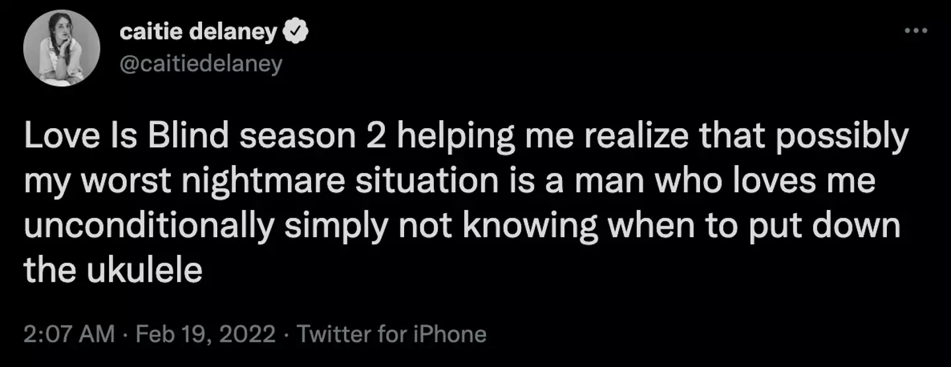Image resolution: width=951 pixels, height=367 pixels.
Task: Click the display name "caitie delaney"
Action: (198, 32)
